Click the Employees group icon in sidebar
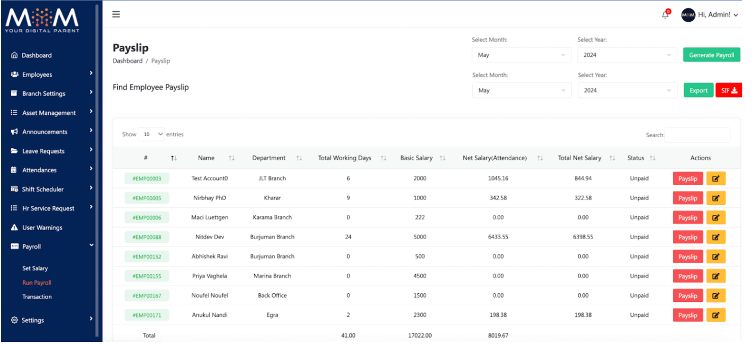Viewport: 754px width, 346px height. tap(14, 75)
